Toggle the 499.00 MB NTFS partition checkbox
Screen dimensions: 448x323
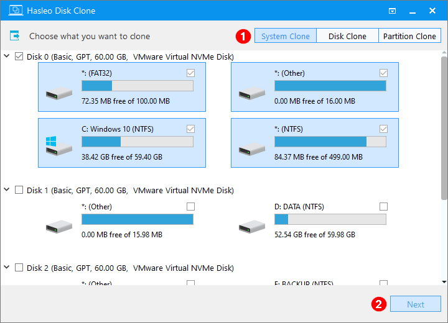[x=383, y=129]
